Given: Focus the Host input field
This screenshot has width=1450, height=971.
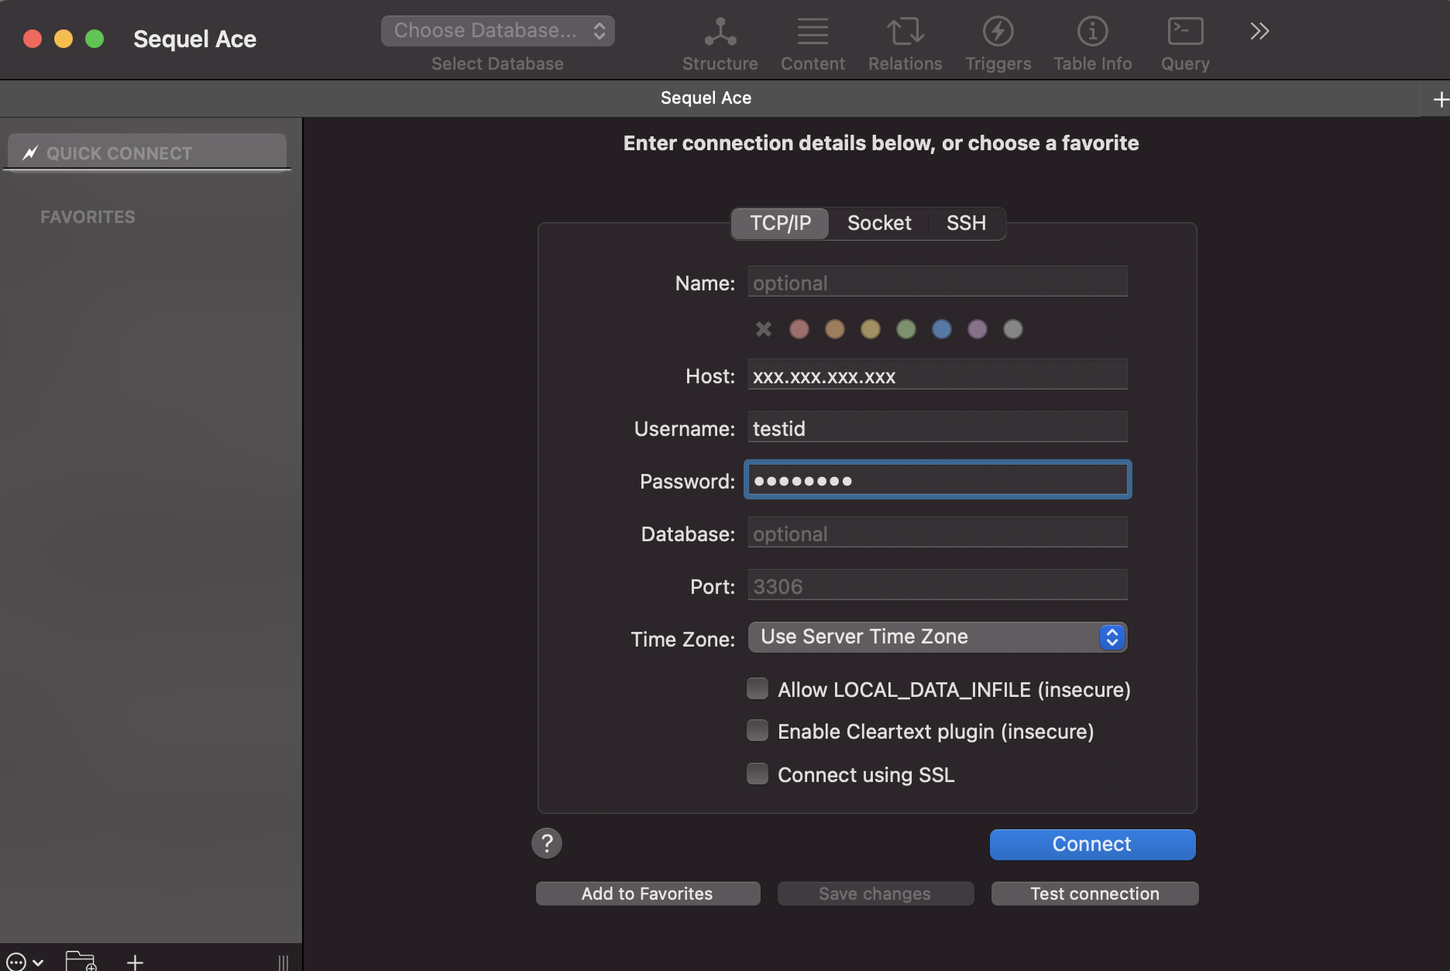Looking at the screenshot, I should point(937,375).
